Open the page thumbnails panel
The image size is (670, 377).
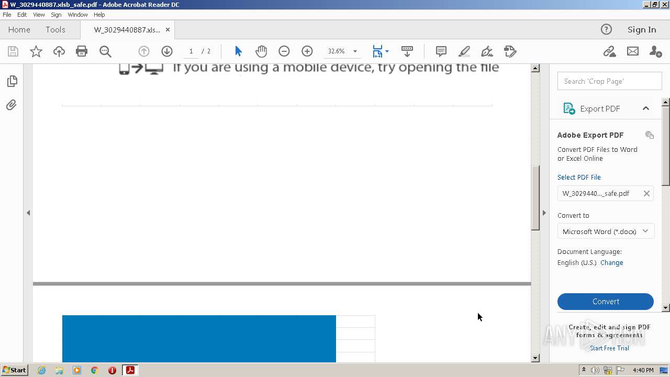click(x=12, y=81)
